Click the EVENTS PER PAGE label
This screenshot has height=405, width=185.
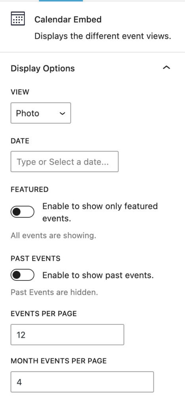point(44,314)
